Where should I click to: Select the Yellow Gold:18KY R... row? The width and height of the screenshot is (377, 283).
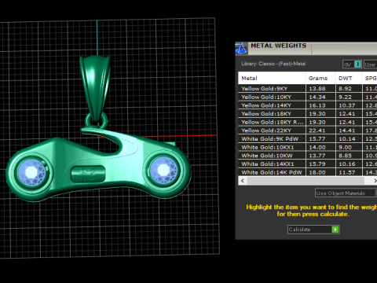click(x=308, y=122)
